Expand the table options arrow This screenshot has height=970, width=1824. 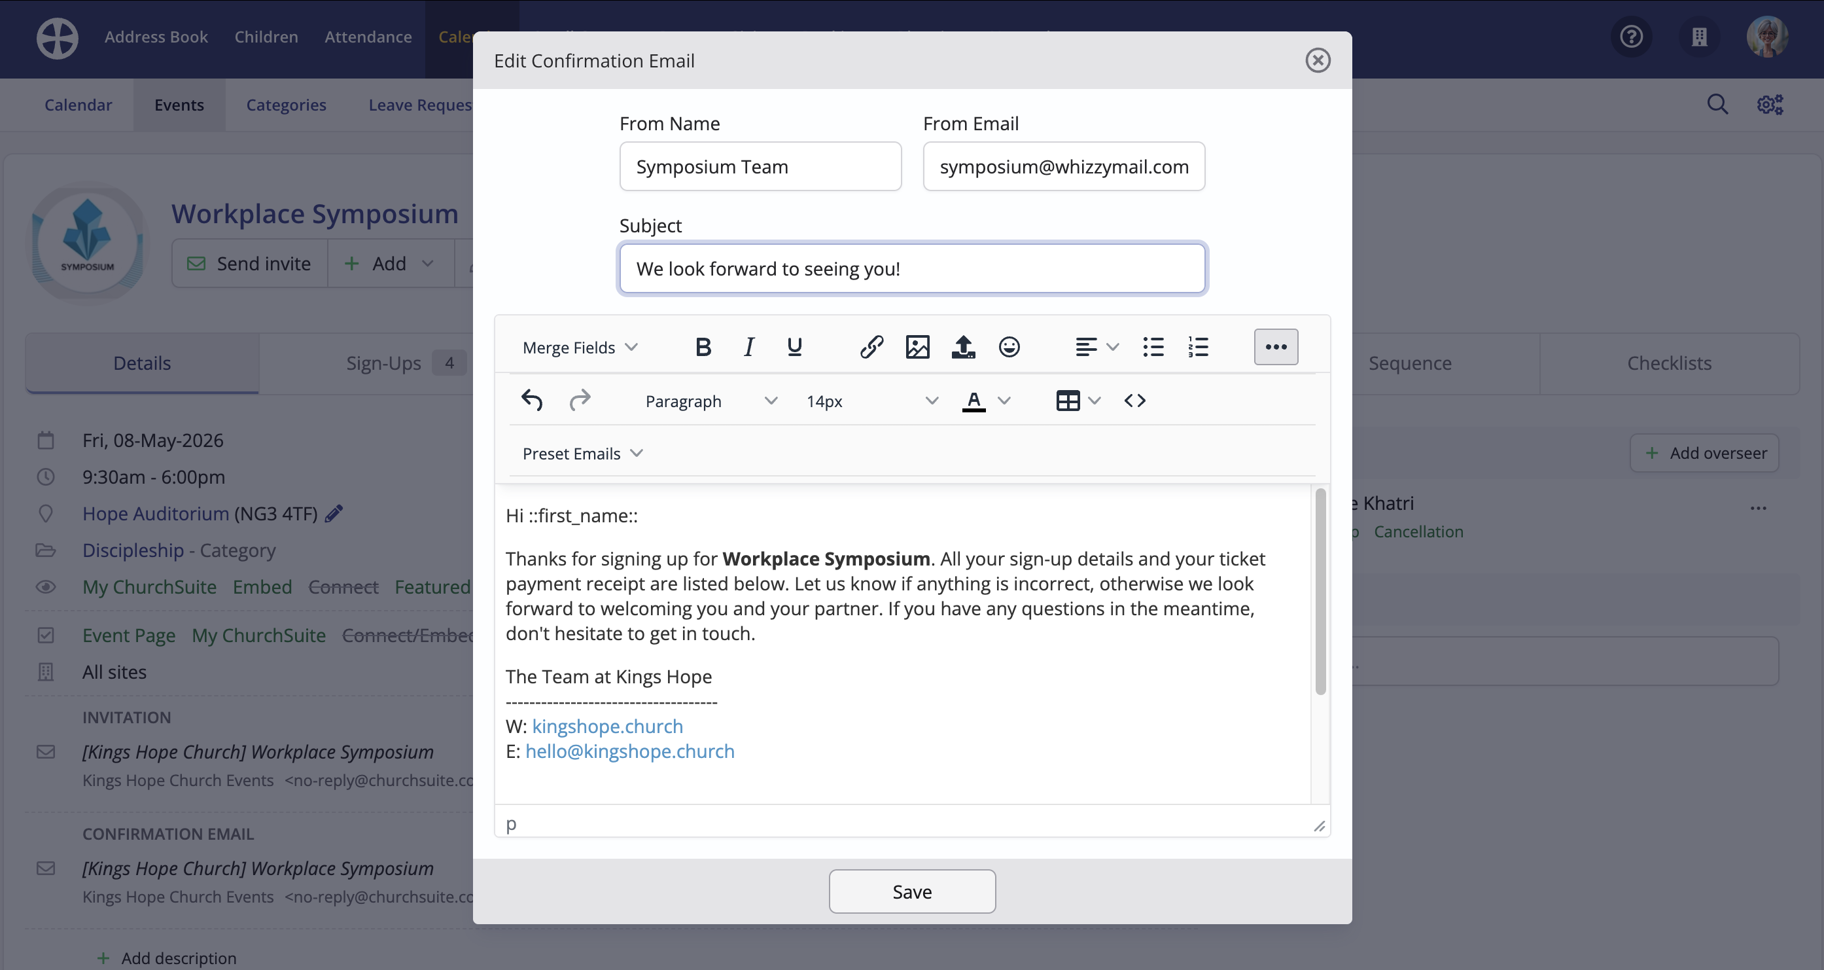[x=1095, y=401]
